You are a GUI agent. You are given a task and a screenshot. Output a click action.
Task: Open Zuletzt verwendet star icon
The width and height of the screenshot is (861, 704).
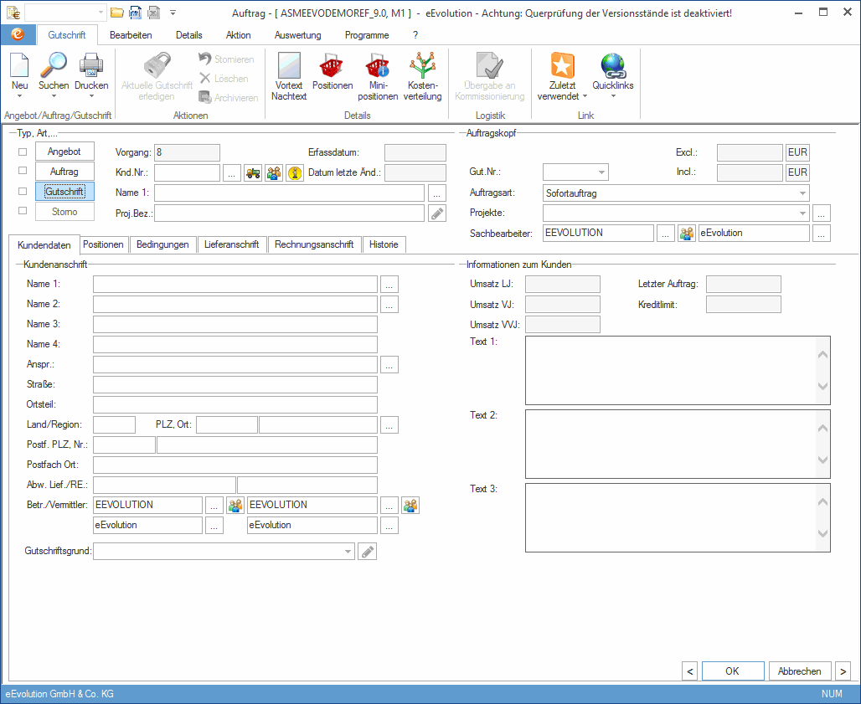coord(562,65)
